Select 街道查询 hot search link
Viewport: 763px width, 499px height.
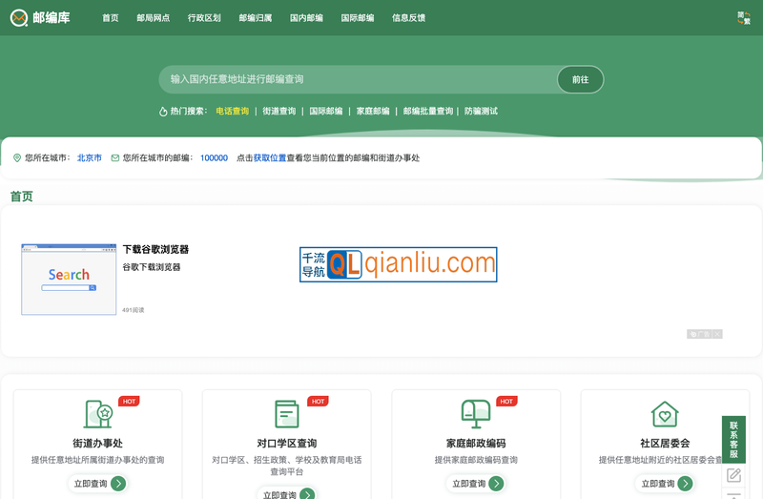pos(279,112)
